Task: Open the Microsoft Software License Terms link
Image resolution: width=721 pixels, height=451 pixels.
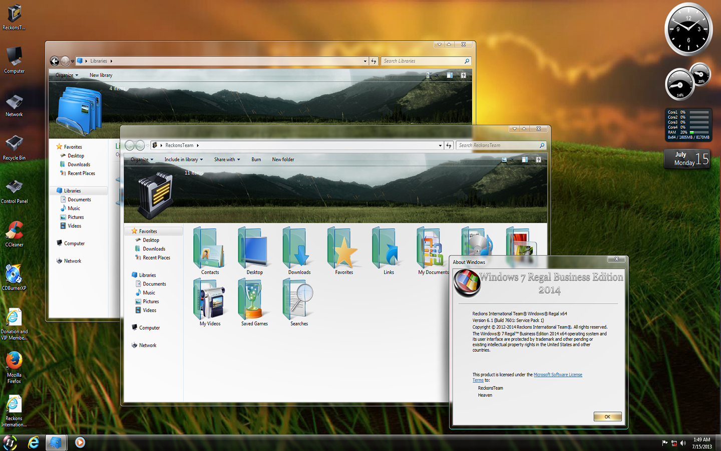Action: point(558,374)
